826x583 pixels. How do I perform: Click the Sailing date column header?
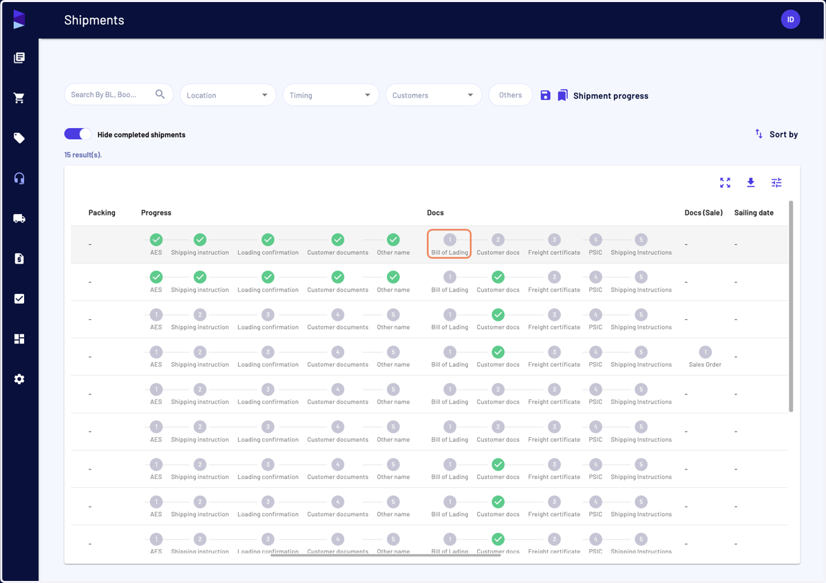point(754,213)
